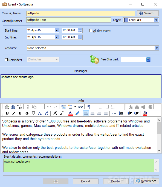Click the redo arrow icon
This screenshot has width=162, height=187.
55,107
